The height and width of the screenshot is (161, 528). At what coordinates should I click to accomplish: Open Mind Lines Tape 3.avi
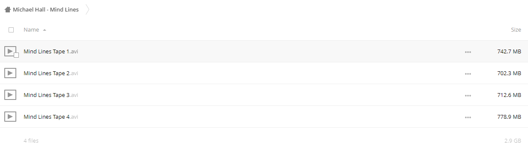(51, 95)
